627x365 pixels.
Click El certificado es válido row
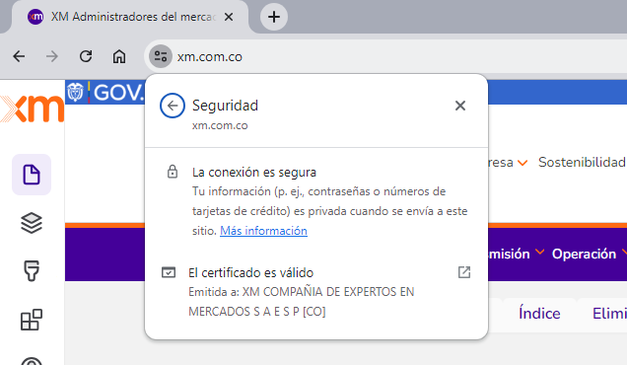(315, 292)
